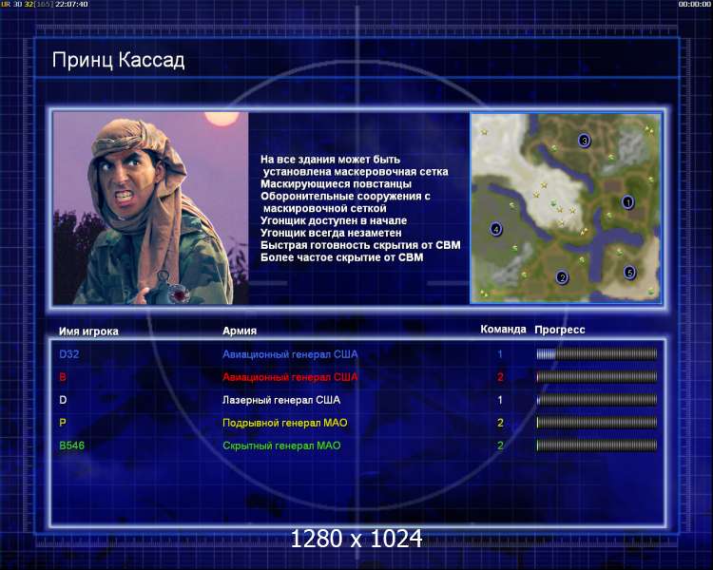This screenshot has width=713, height=570.
Task: Click D32's Авиационный генерал США army
Action: click(x=290, y=354)
